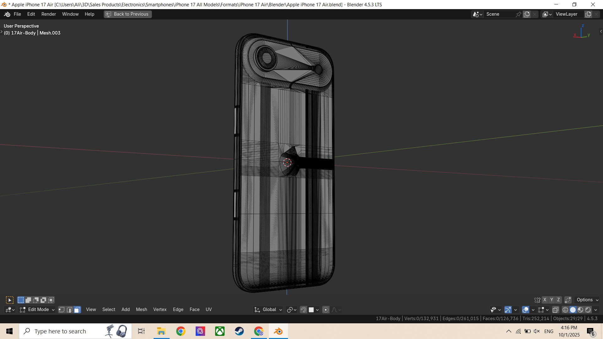Choose Invert selection mode icon
This screenshot has width=603, height=339.
[43, 300]
